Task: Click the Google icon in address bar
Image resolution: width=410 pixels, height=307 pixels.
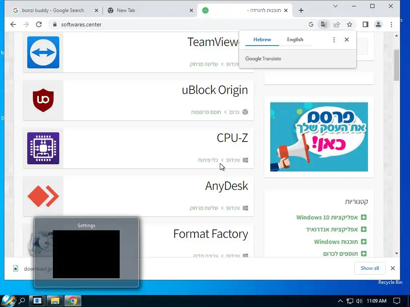Action: point(311,24)
